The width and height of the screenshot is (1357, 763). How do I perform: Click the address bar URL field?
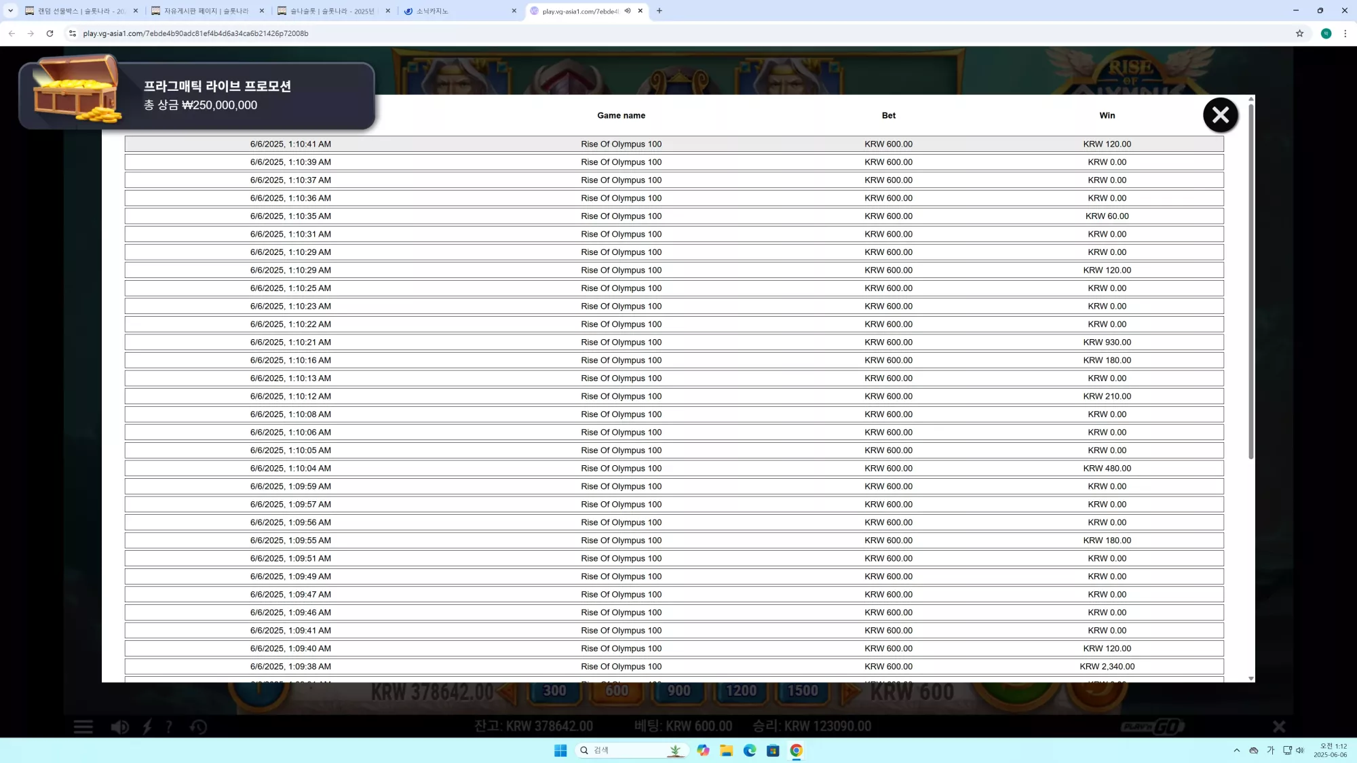tap(678, 33)
